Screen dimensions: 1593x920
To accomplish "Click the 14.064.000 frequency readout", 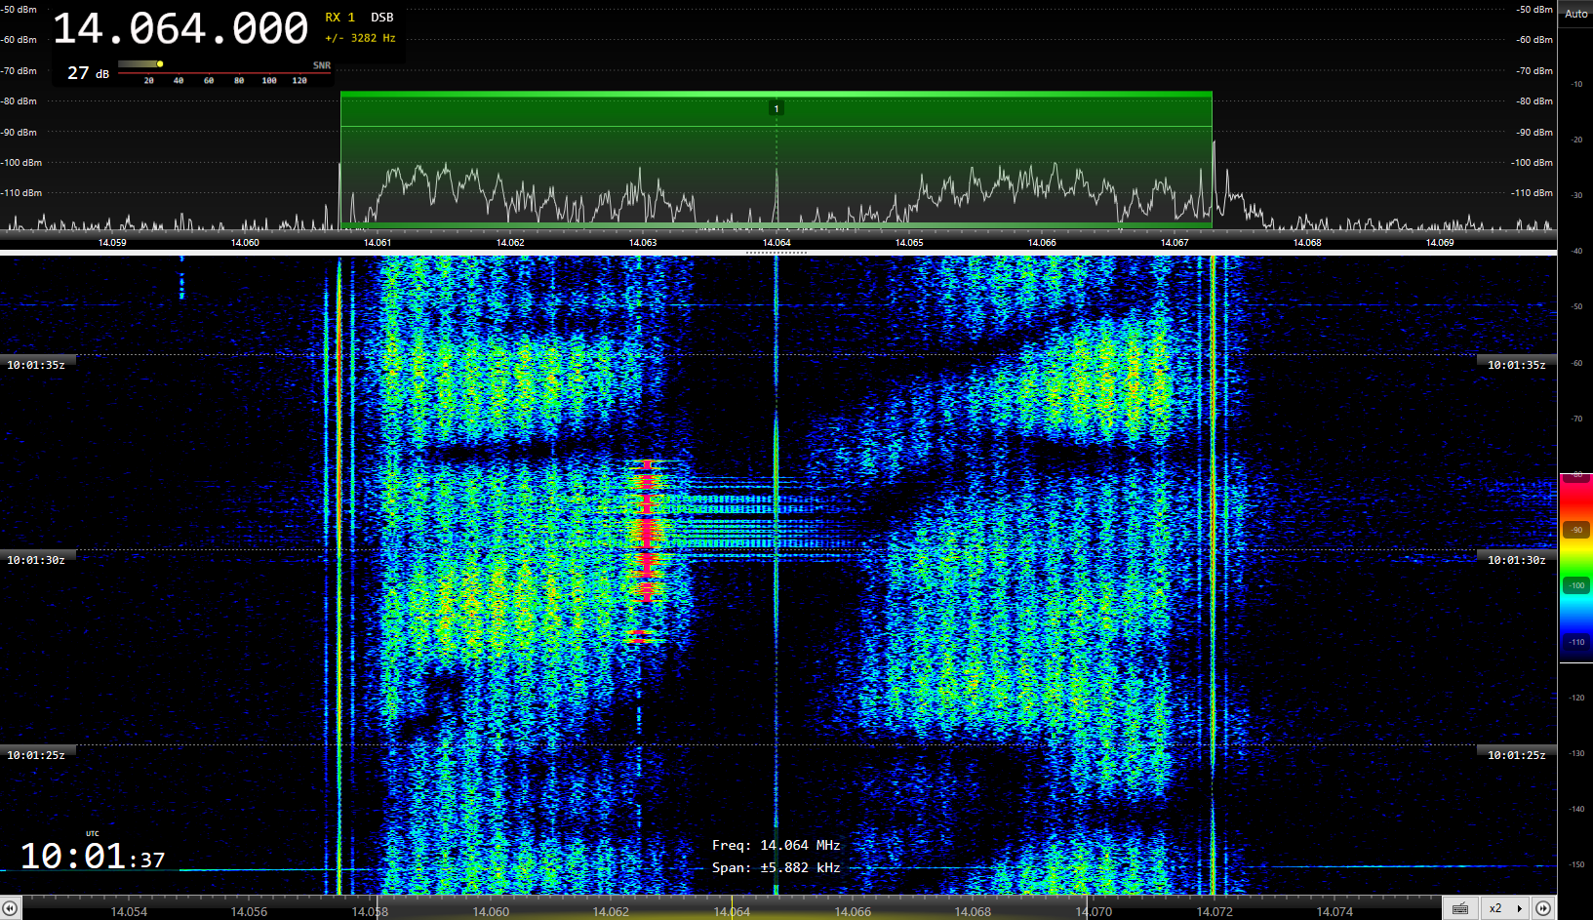I will tap(180, 29).
